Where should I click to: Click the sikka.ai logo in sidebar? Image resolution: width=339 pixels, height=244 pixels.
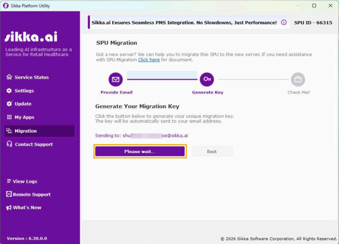click(x=31, y=36)
